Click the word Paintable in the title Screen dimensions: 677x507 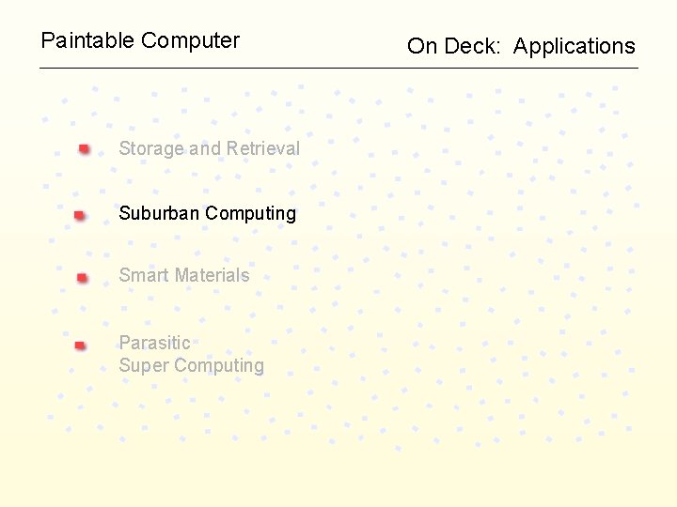[87, 40]
